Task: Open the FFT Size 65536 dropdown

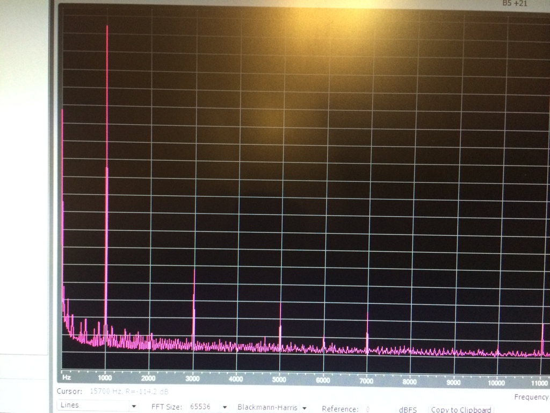Action: point(207,407)
